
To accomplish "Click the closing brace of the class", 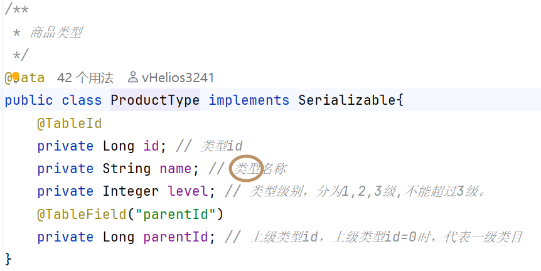I will pos(8,259).
